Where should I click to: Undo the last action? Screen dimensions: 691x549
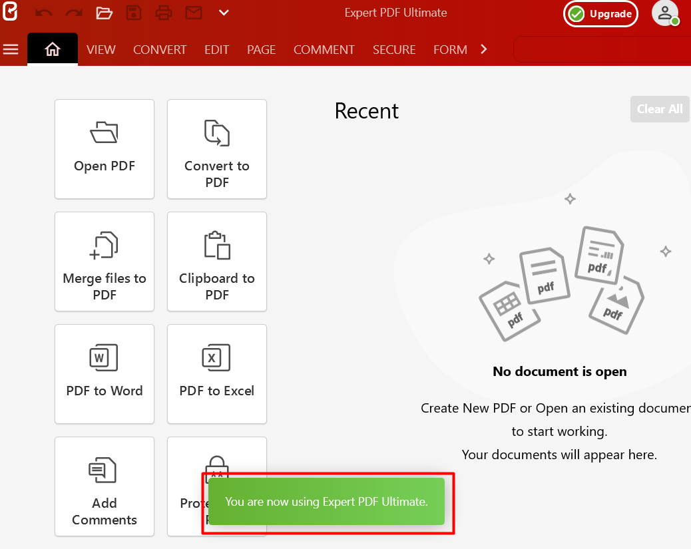point(44,13)
